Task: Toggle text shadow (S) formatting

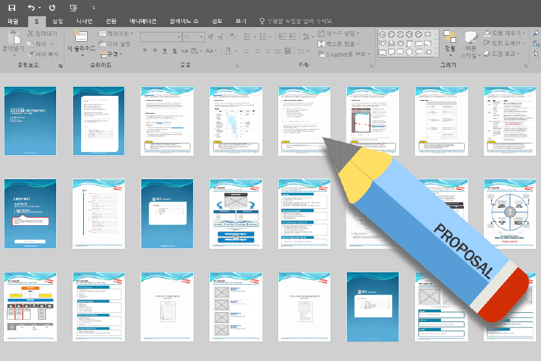Action: pos(174,51)
